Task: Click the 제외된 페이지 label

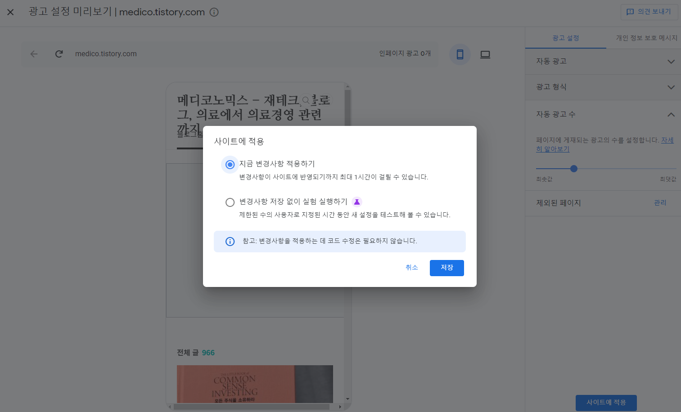Action: click(559, 203)
